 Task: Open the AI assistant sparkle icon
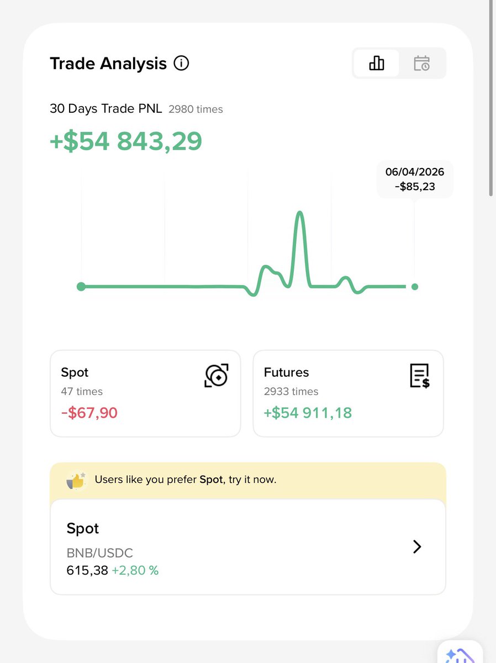pos(460,656)
